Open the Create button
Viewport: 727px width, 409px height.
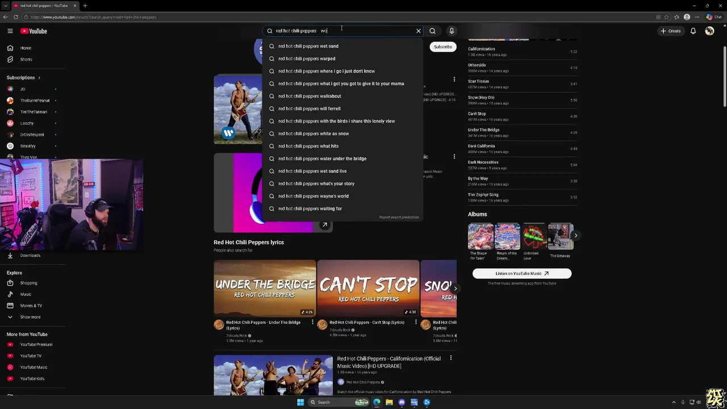(x=671, y=31)
